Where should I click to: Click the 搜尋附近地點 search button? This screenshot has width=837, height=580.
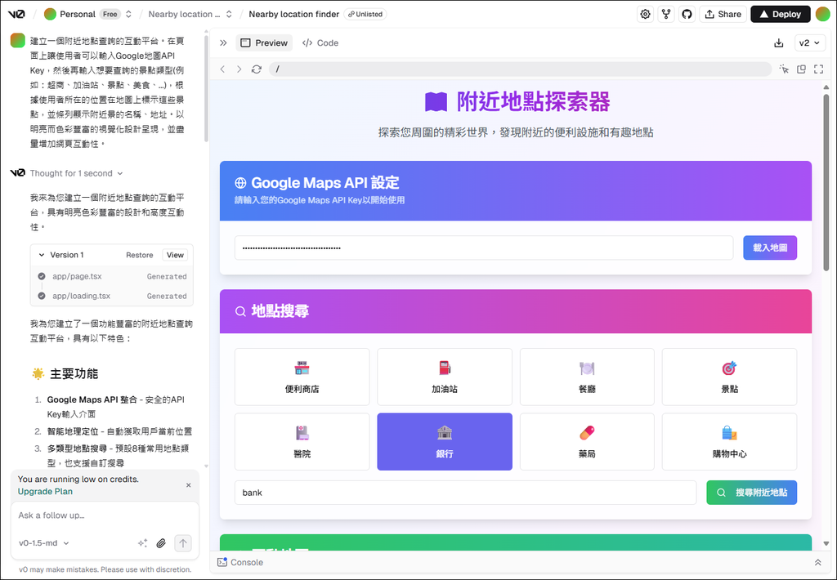coord(752,493)
